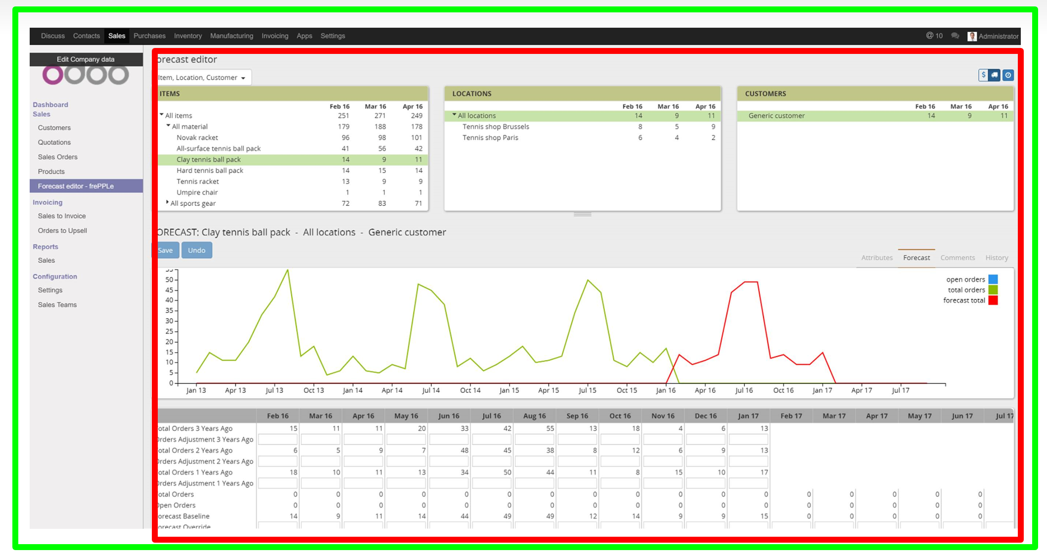
Task: Open the chat messages icon in top bar
Action: coord(955,36)
